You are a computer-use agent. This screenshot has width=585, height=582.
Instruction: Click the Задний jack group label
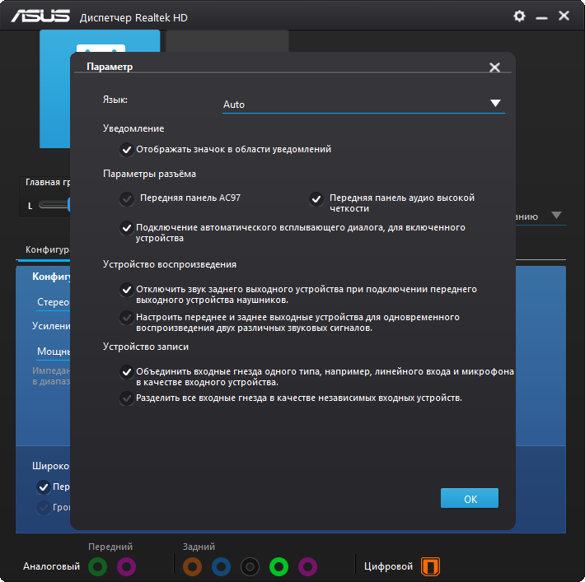[199, 547]
